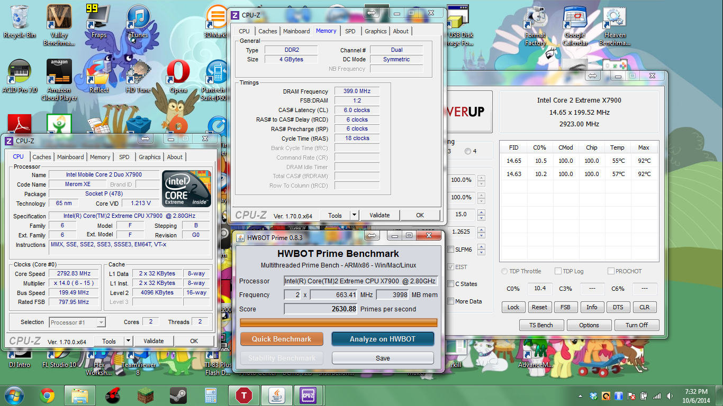The image size is (723, 406).
Task: Switch to Caches tab in CPU-Z CPU window
Action: (42, 157)
